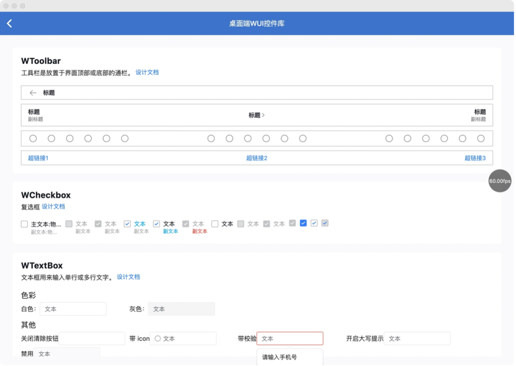
Task: Click inside the gray 灰色 text box
Action: tap(182, 309)
